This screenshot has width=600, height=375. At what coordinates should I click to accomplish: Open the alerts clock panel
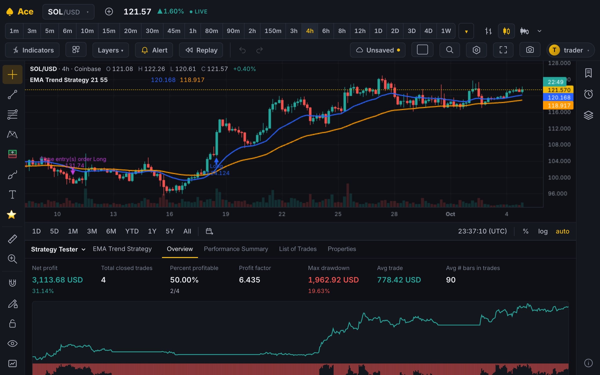click(x=588, y=94)
